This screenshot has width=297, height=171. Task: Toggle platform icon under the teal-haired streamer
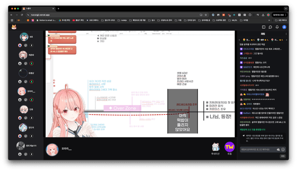coord(20,46)
